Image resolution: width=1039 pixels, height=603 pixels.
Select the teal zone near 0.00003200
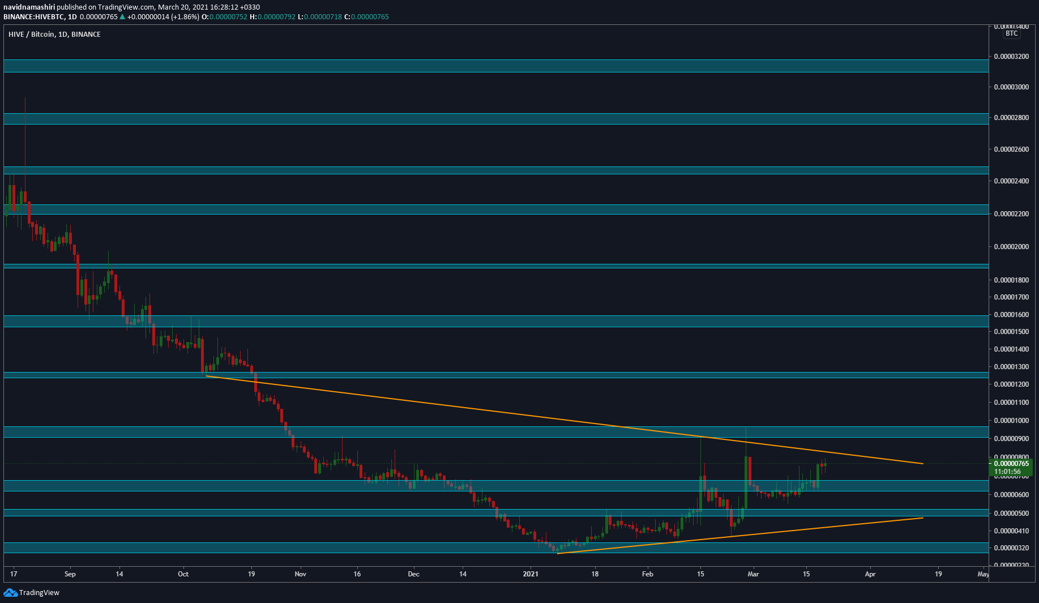click(x=495, y=66)
